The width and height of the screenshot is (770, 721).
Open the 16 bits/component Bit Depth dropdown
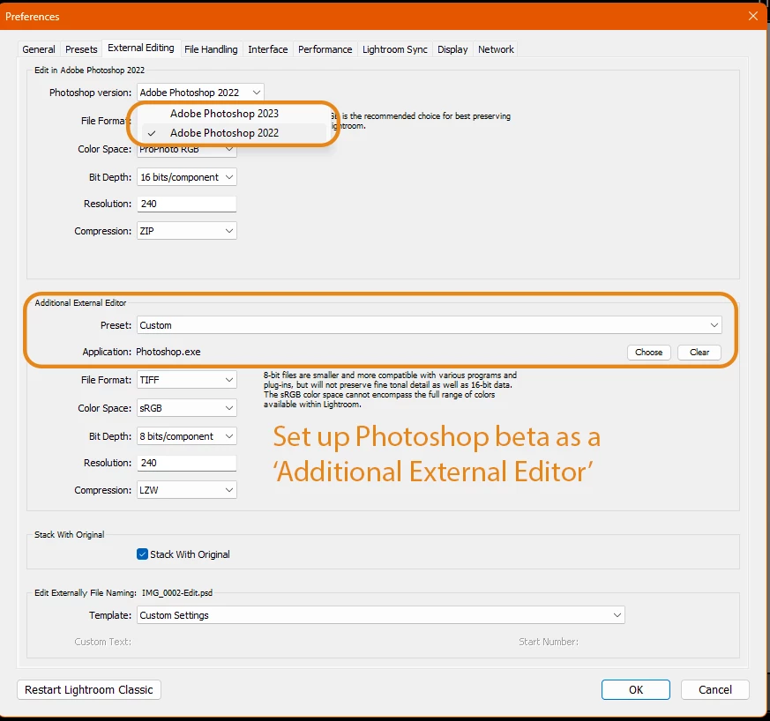187,177
